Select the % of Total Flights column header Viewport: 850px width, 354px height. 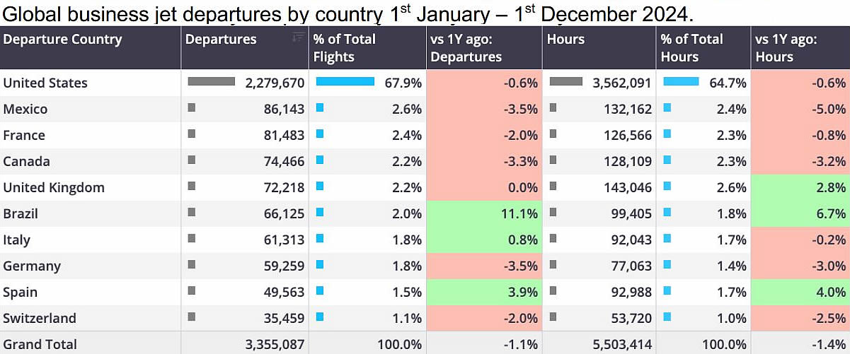coord(344,48)
